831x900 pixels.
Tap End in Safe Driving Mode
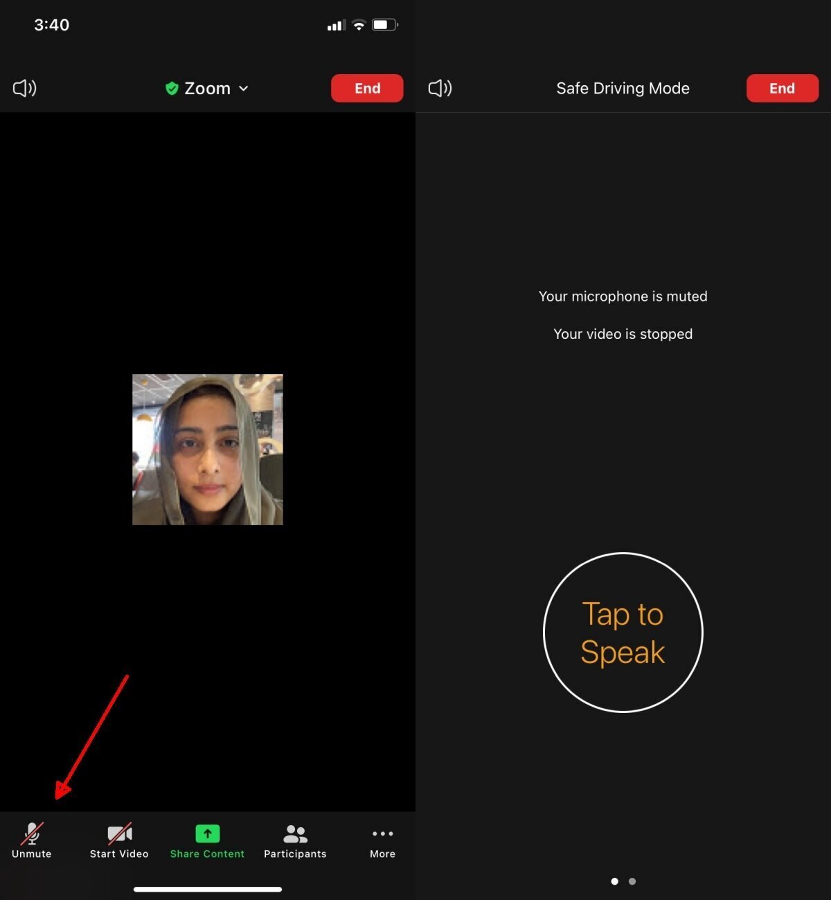tap(782, 88)
